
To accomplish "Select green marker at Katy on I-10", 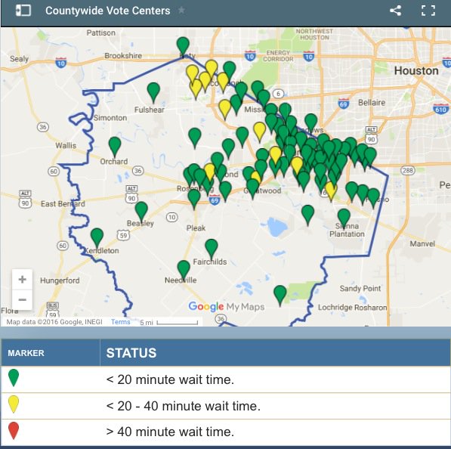I will pos(183,47).
